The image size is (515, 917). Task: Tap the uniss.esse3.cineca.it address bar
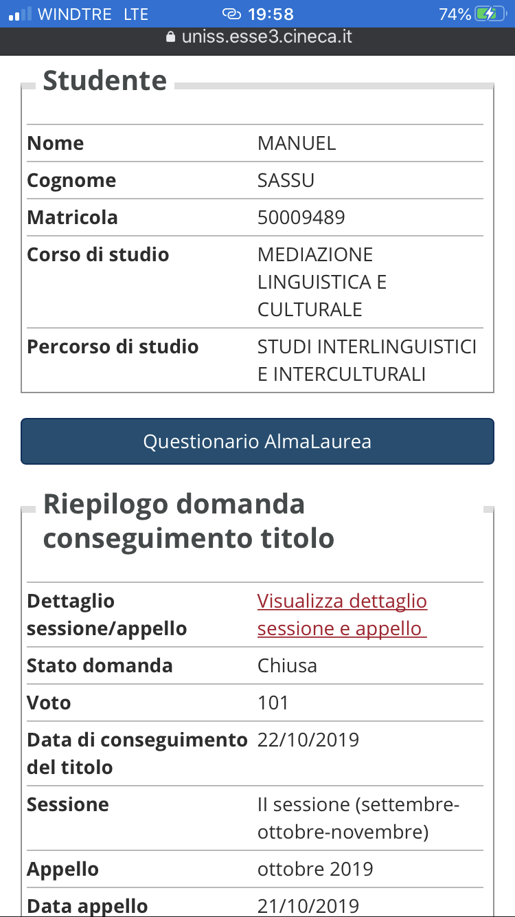pyautogui.click(x=266, y=36)
